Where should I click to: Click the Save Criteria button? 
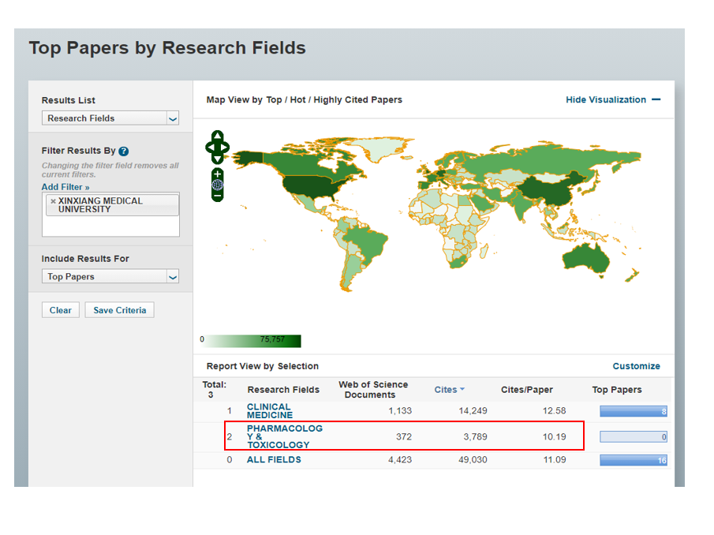point(119,310)
